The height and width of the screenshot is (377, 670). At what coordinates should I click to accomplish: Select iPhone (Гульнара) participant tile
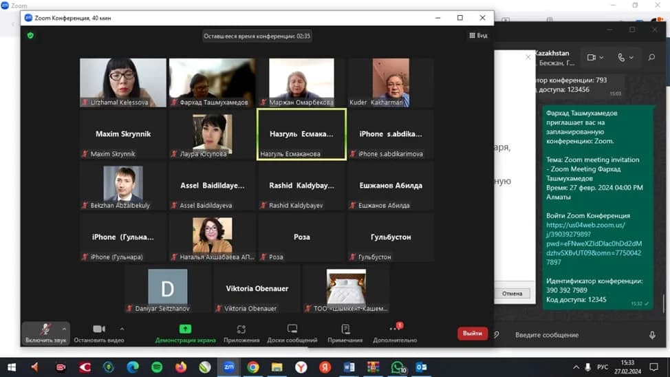coord(123,237)
